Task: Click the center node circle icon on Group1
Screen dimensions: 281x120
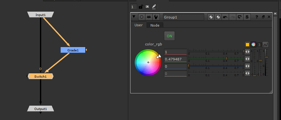Action: [x=142, y=17]
